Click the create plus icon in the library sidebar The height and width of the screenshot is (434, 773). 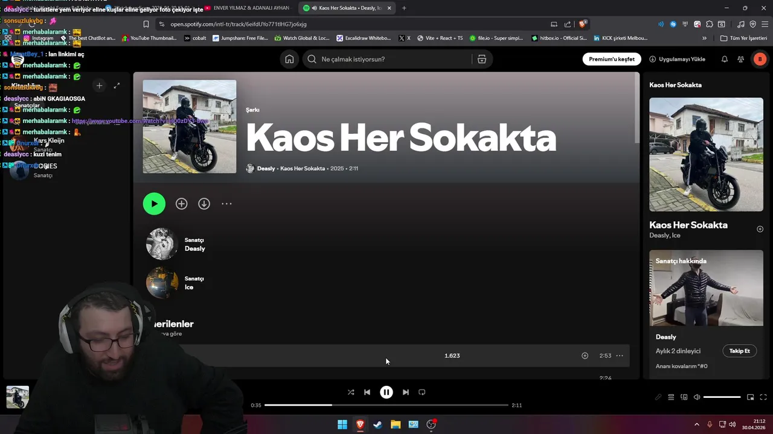[x=100, y=86]
